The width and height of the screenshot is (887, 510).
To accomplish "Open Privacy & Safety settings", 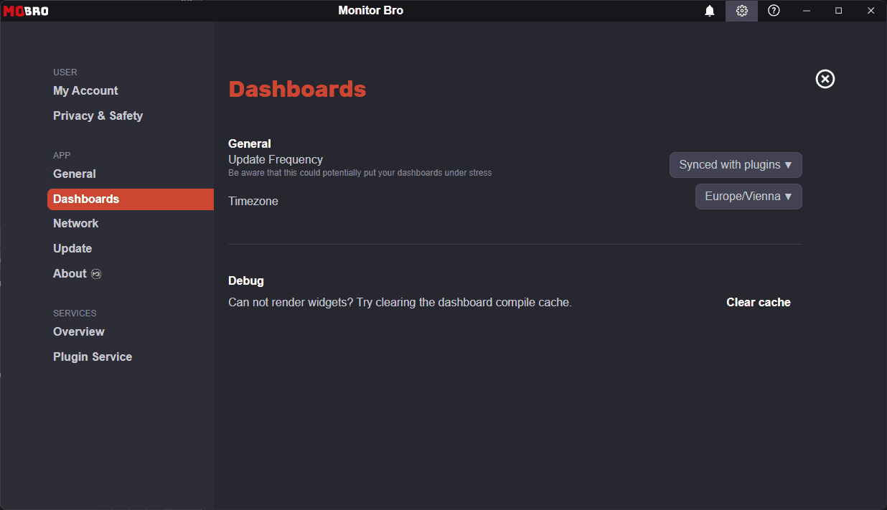I will (x=98, y=115).
